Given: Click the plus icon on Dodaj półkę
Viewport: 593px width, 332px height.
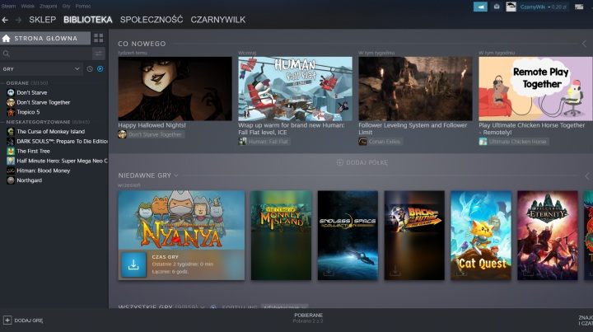Looking at the screenshot, I should (339, 162).
